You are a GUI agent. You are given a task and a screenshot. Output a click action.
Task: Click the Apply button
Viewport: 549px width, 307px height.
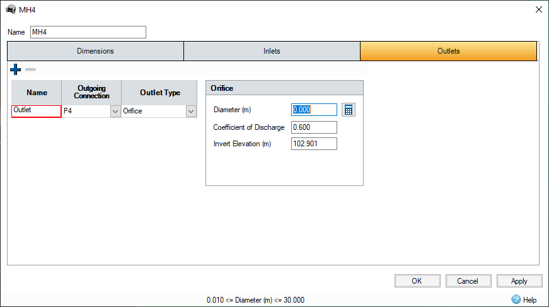click(519, 281)
